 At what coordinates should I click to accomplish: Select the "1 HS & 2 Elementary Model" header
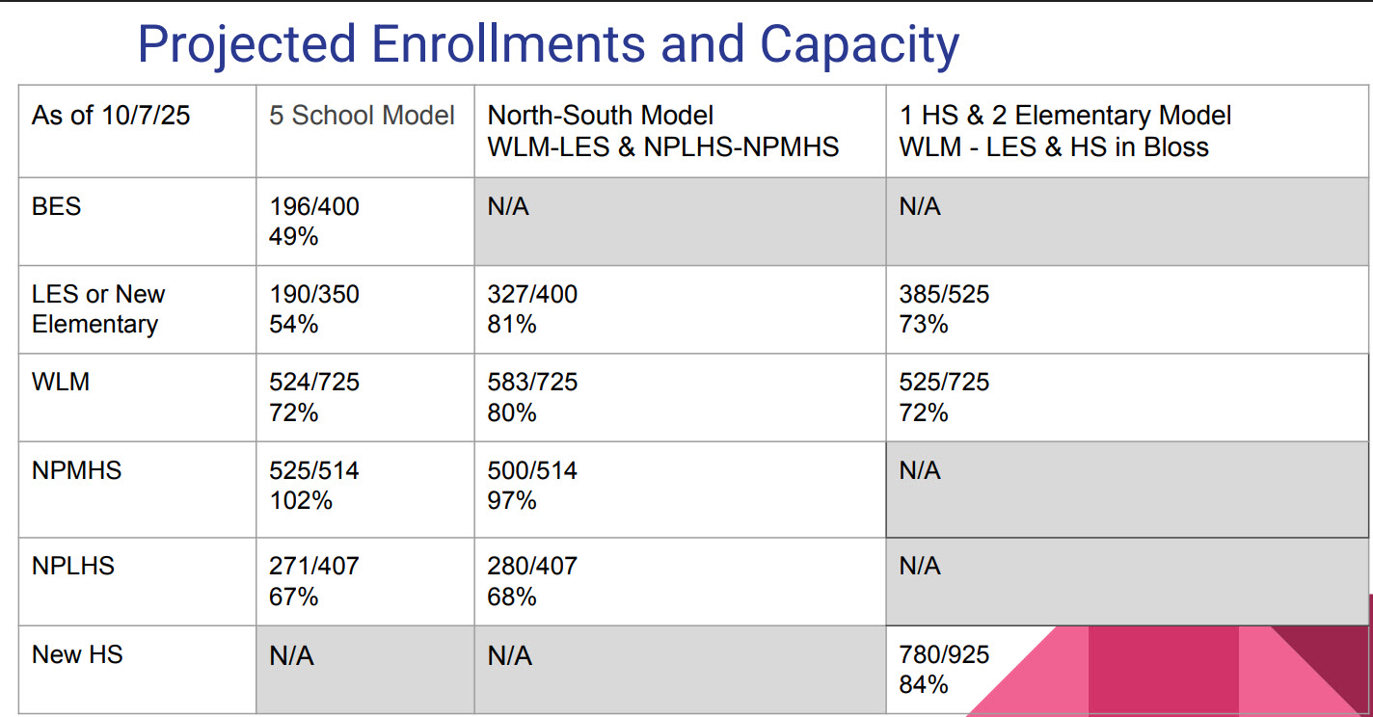[1065, 117]
